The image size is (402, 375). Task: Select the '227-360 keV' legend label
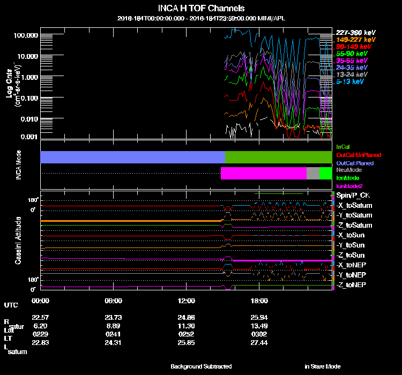click(355, 33)
